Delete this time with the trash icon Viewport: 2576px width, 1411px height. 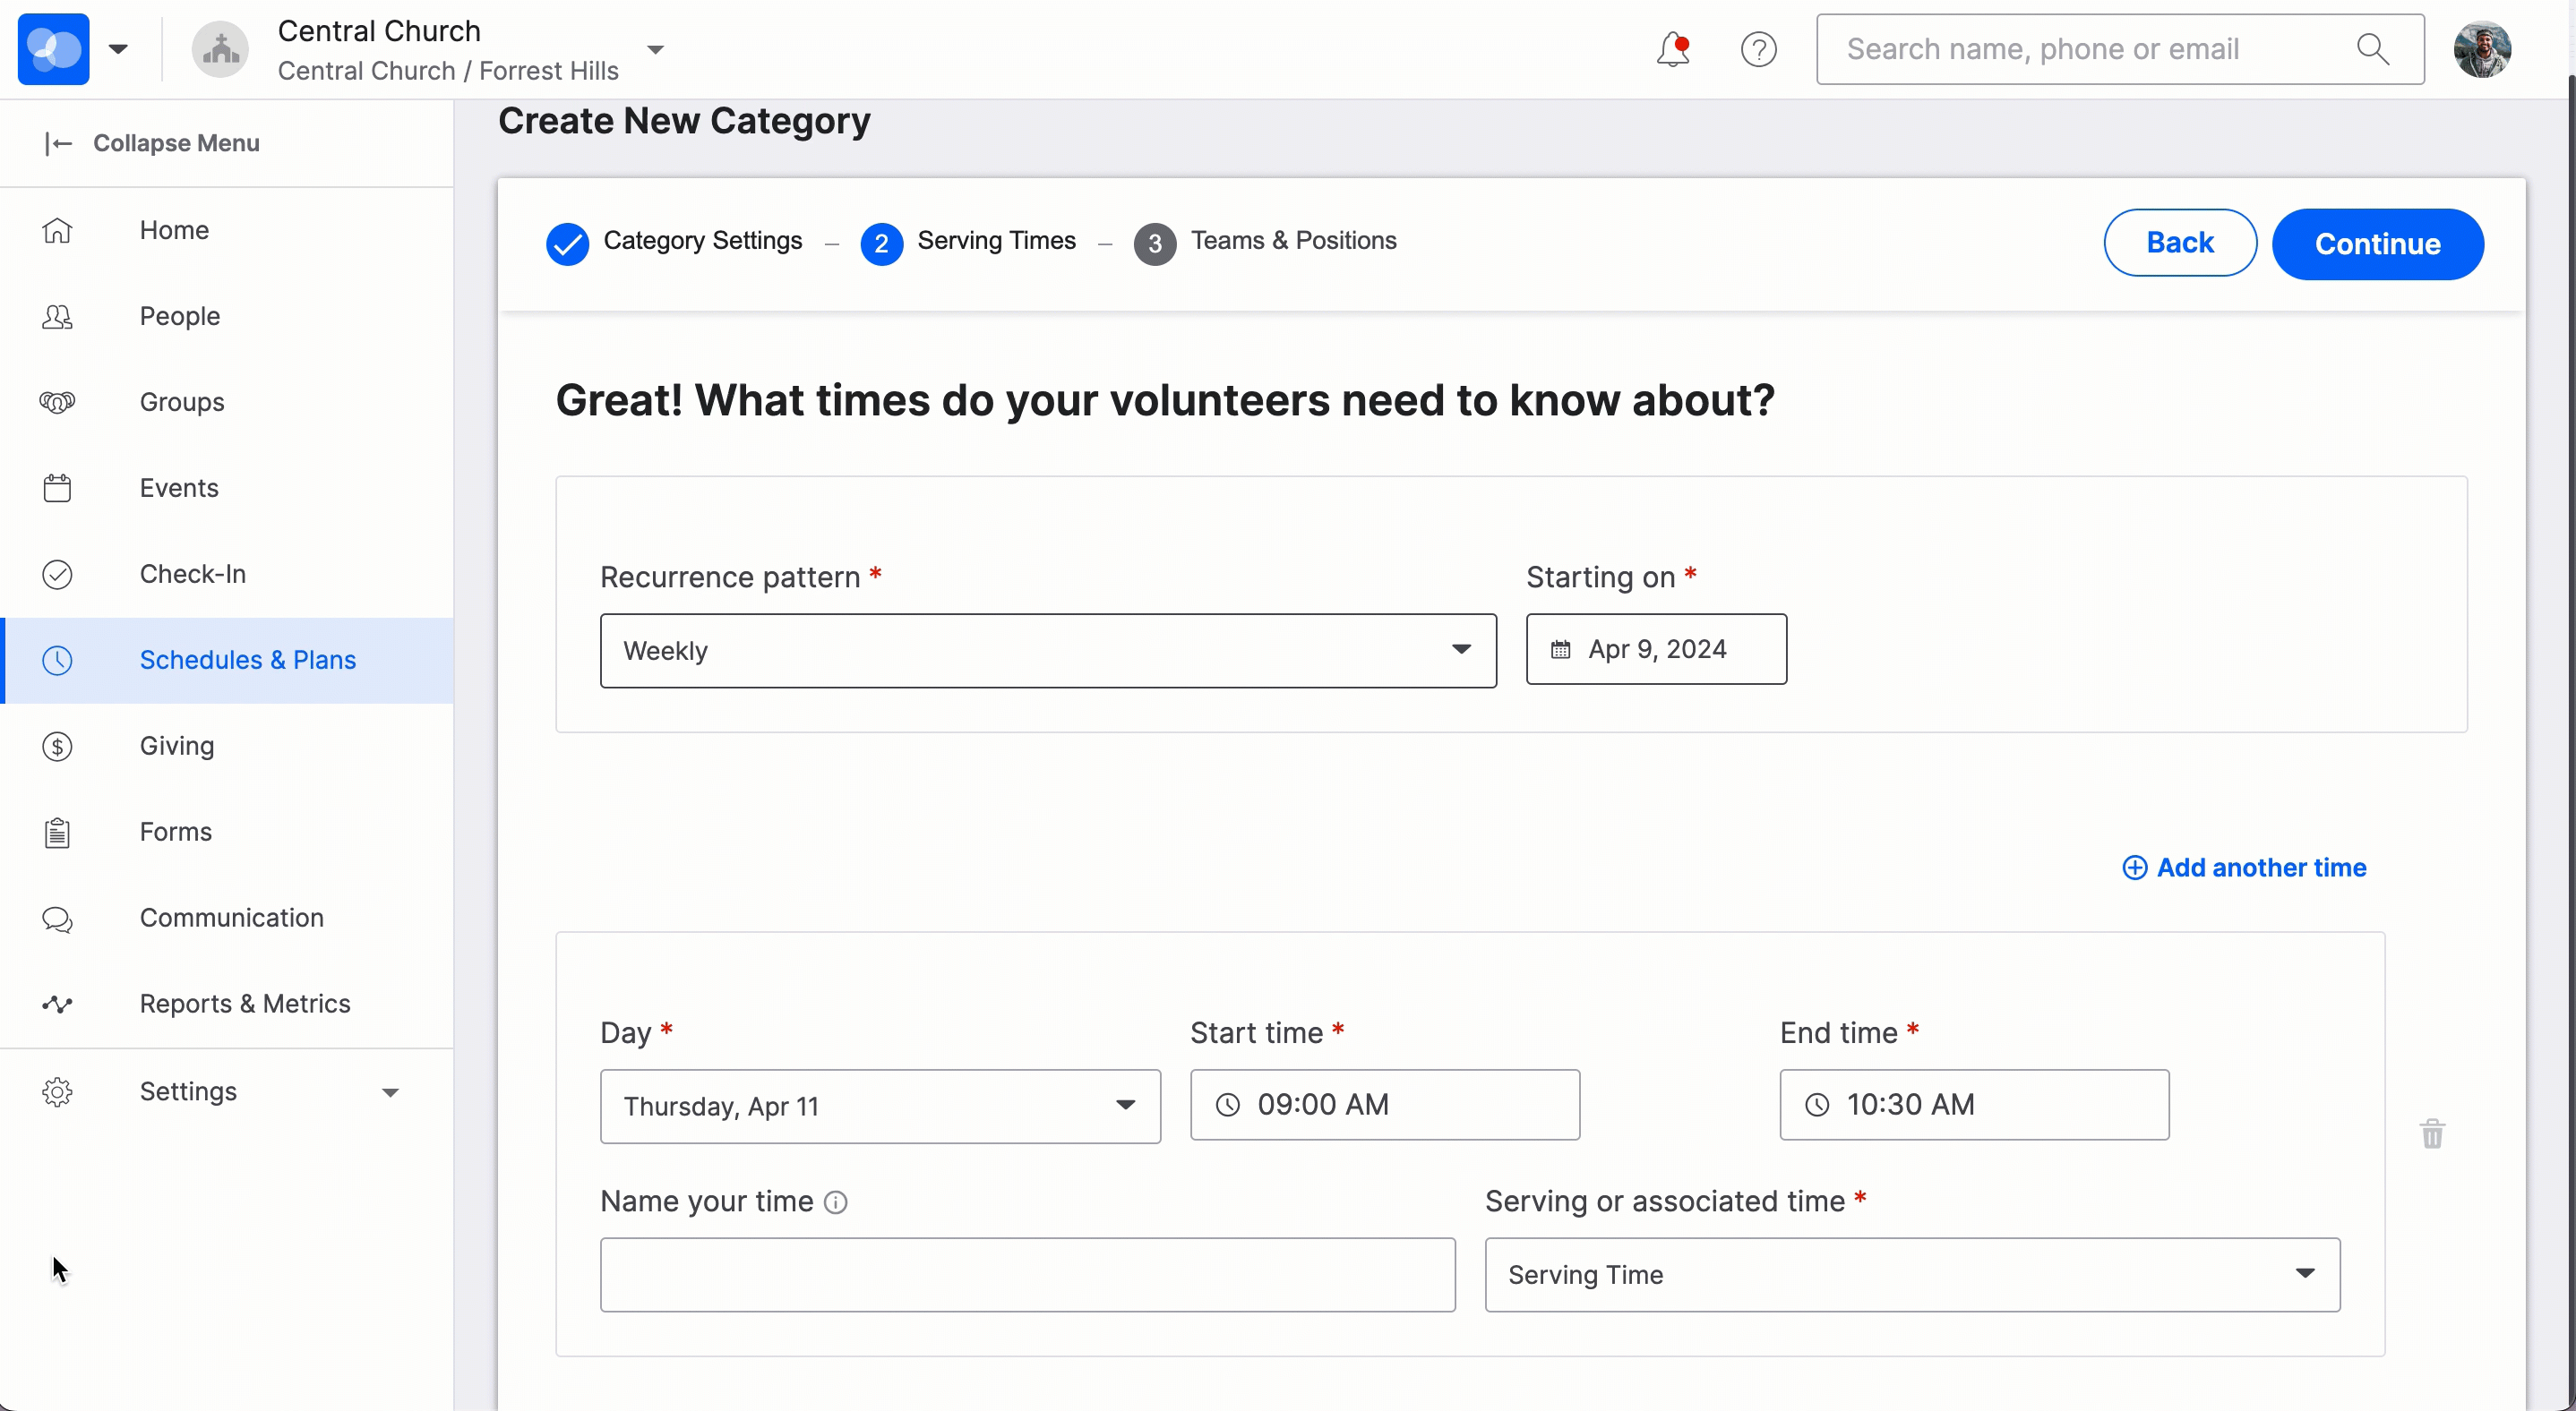pos(2432,1133)
